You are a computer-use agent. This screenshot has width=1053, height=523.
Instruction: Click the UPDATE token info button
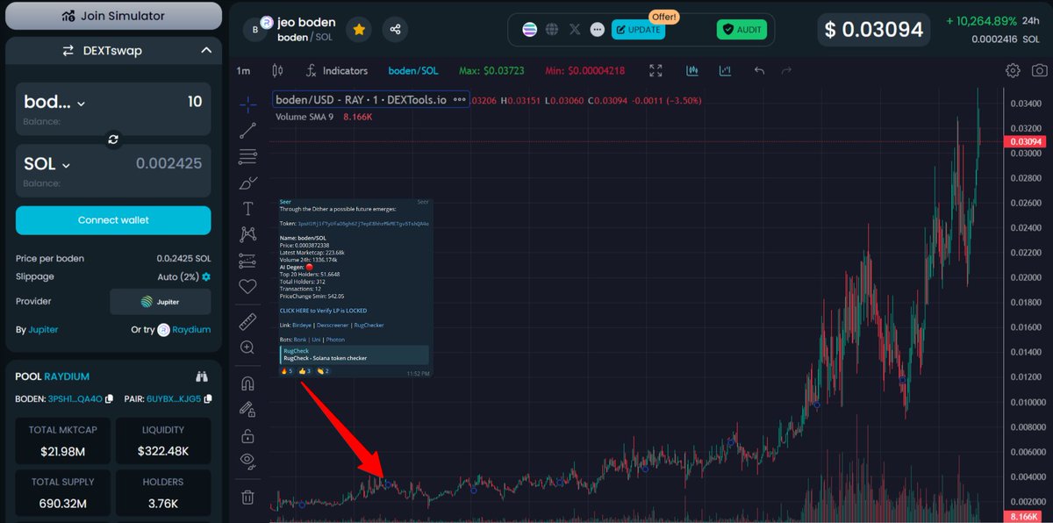(x=638, y=29)
